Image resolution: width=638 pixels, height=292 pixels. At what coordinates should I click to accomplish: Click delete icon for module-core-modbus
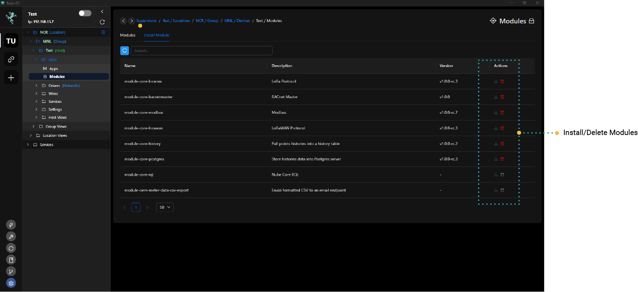point(502,112)
